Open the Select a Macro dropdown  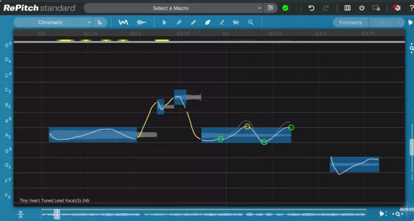point(173,8)
